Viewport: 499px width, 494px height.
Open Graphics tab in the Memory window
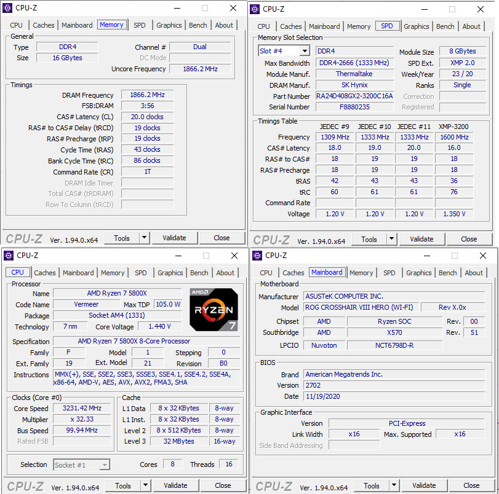[169, 25]
